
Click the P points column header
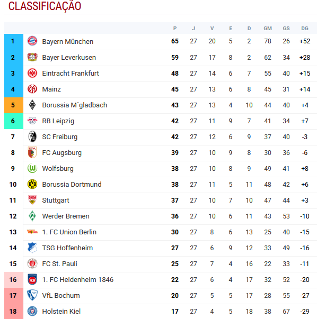175,28
